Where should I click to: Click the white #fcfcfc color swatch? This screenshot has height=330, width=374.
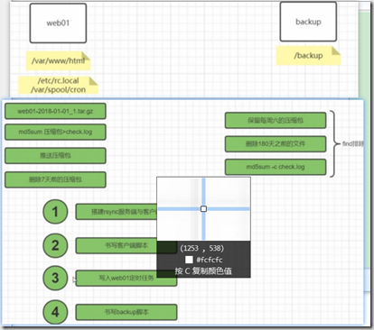[189, 260]
